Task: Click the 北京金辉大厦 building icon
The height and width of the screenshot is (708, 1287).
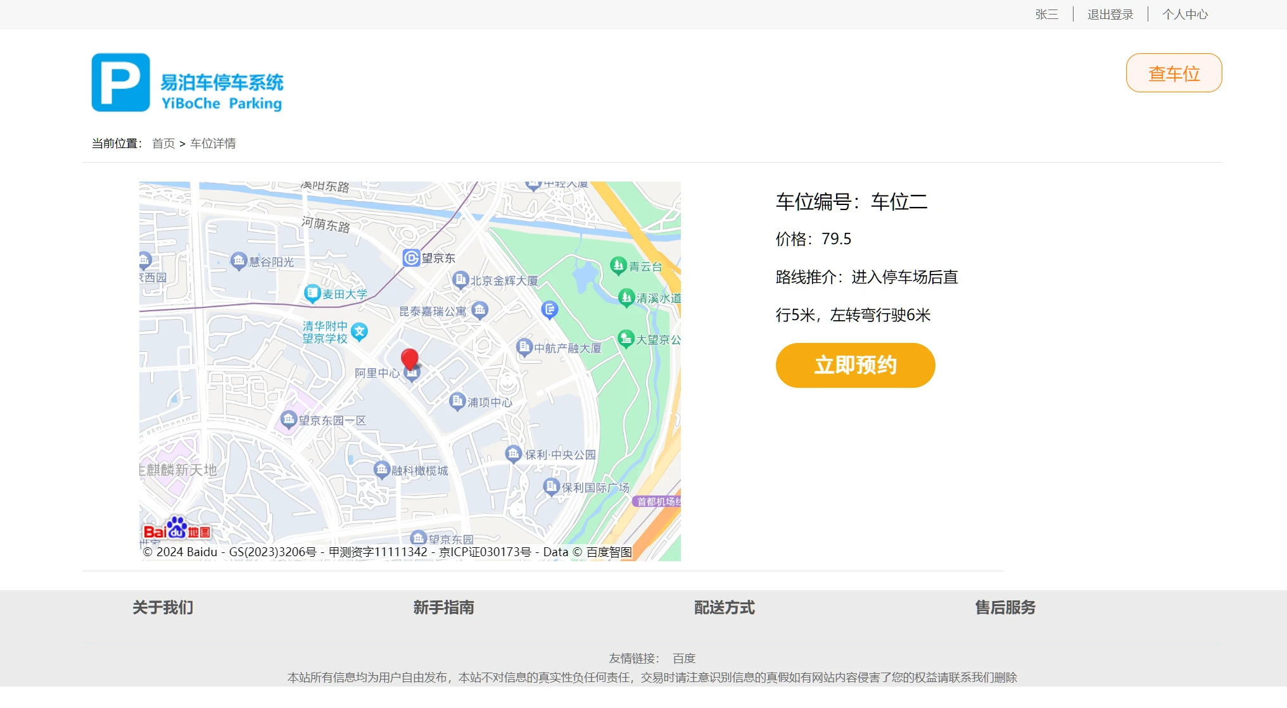Action: (x=460, y=279)
